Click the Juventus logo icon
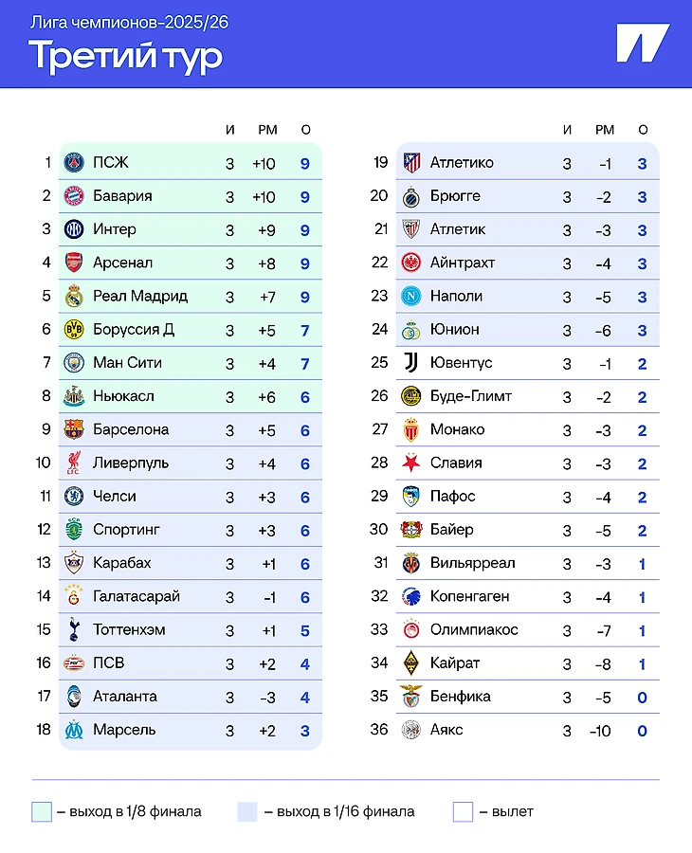Image resolution: width=692 pixels, height=853 pixels. [x=410, y=363]
